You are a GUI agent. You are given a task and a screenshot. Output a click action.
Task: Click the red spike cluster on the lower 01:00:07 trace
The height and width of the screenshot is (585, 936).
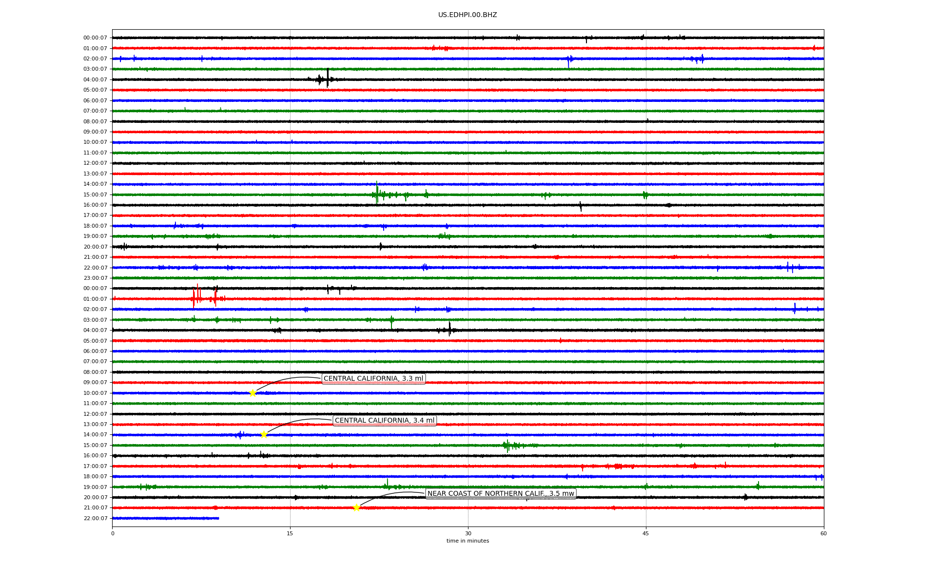[x=208, y=296]
